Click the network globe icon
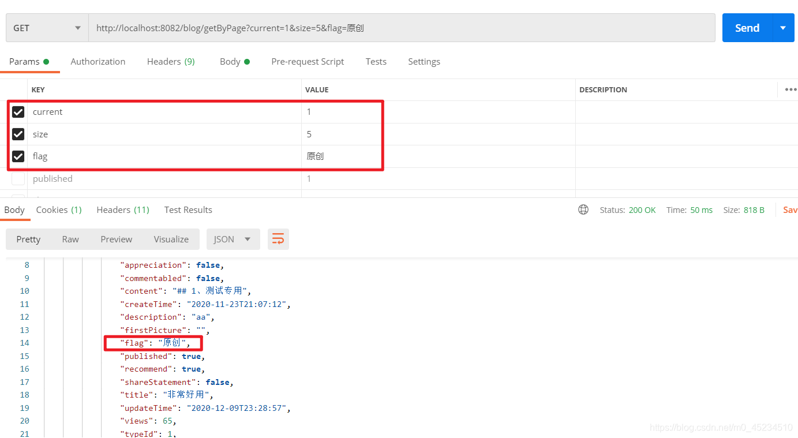The image size is (798, 438). (x=583, y=209)
